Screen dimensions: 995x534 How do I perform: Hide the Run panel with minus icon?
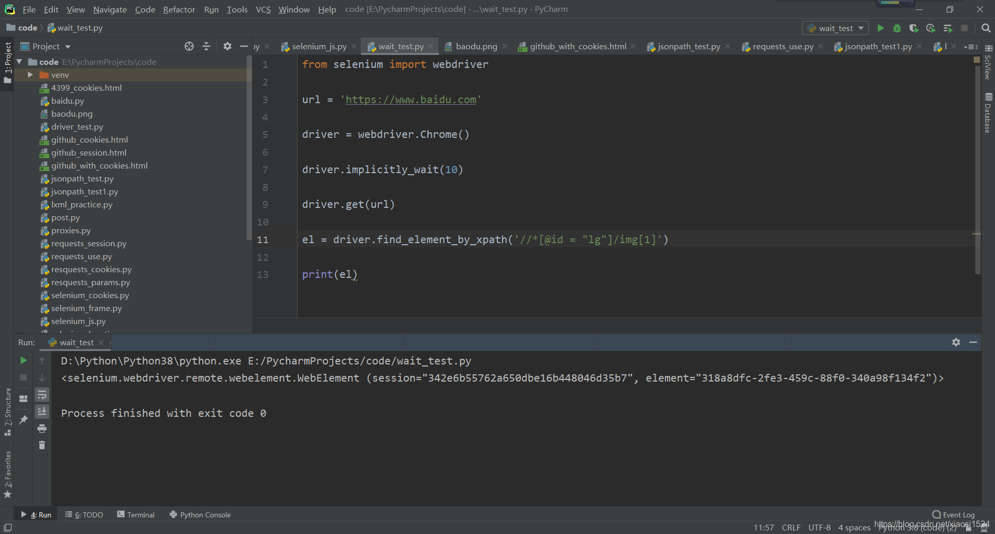[973, 342]
